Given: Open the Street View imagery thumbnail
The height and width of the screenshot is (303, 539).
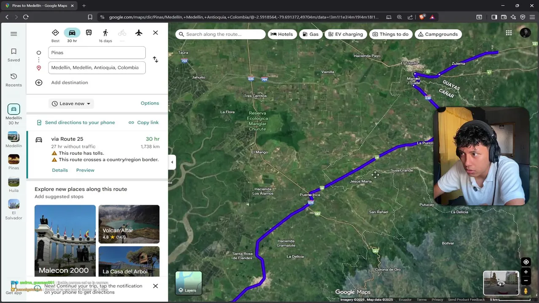Looking at the screenshot, I should (x=501, y=283).
